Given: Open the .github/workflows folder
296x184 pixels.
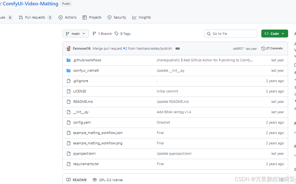Looking at the screenshot, I should tap(87, 60).
